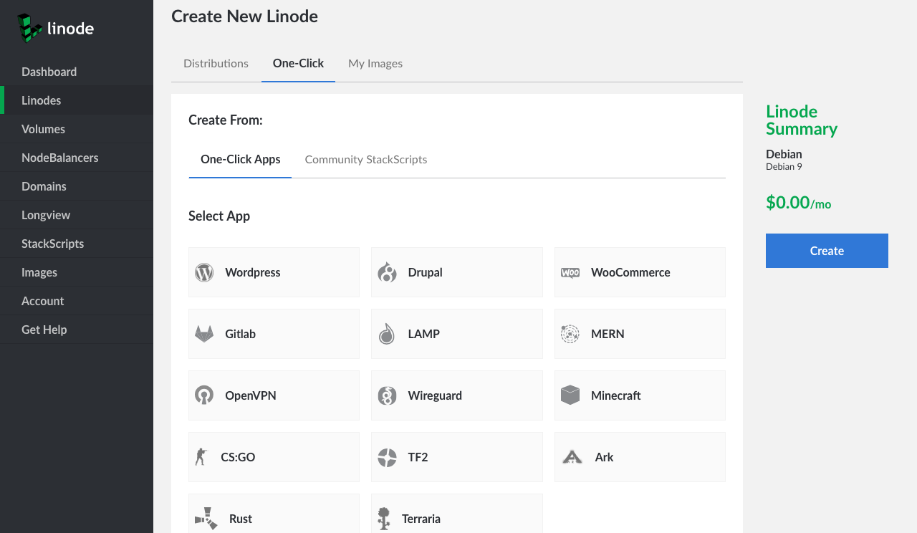Viewport: 917px width, 533px height.
Task: Click the CS:GO soldier icon
Action: [x=201, y=457]
